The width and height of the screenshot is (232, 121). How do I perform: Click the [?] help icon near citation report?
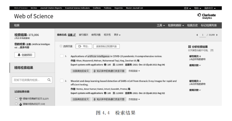tap(212, 50)
